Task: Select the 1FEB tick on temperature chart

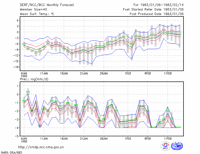Action: [x=128, y=74]
